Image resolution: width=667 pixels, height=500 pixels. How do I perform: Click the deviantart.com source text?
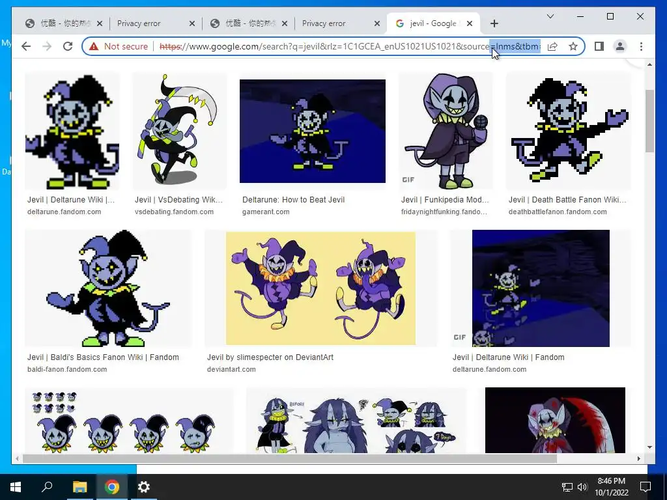click(x=231, y=370)
